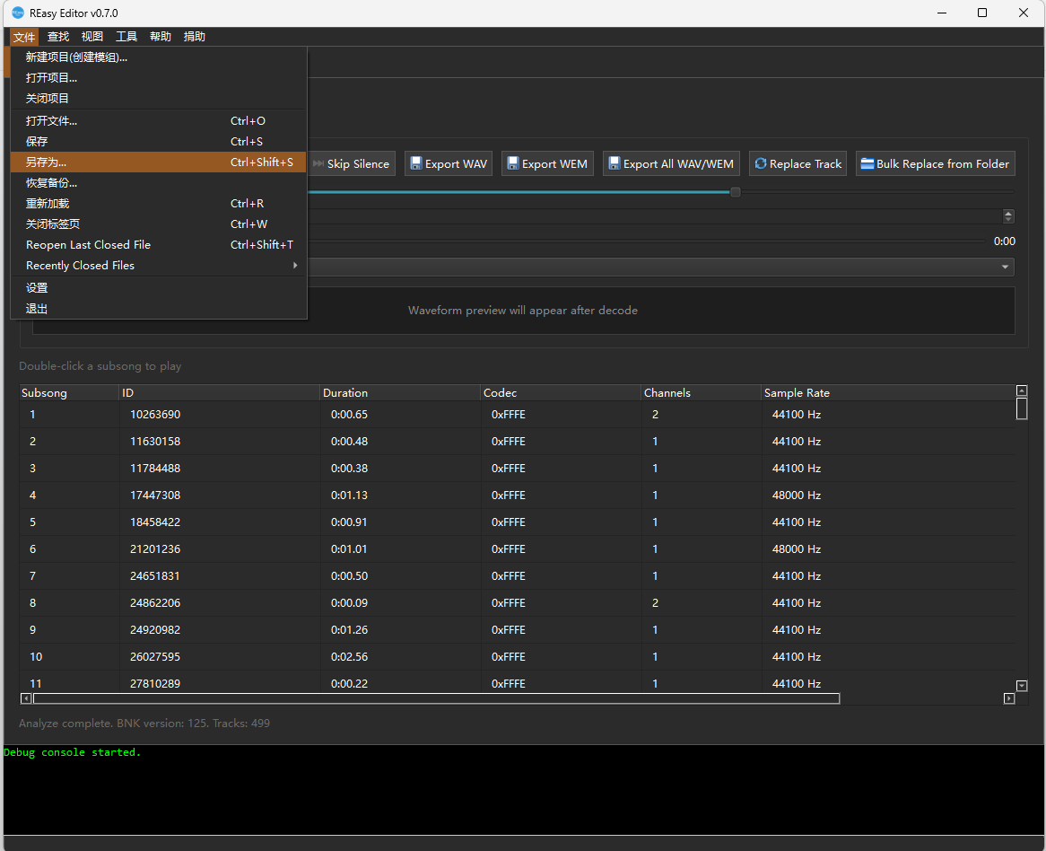Click the waveform preview area
This screenshot has width=1046, height=851.
(x=523, y=311)
